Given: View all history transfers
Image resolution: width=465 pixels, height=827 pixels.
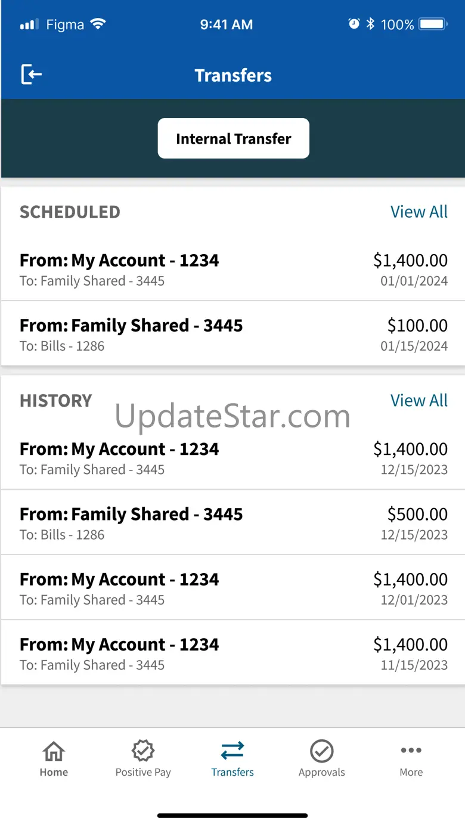Looking at the screenshot, I should click(418, 401).
